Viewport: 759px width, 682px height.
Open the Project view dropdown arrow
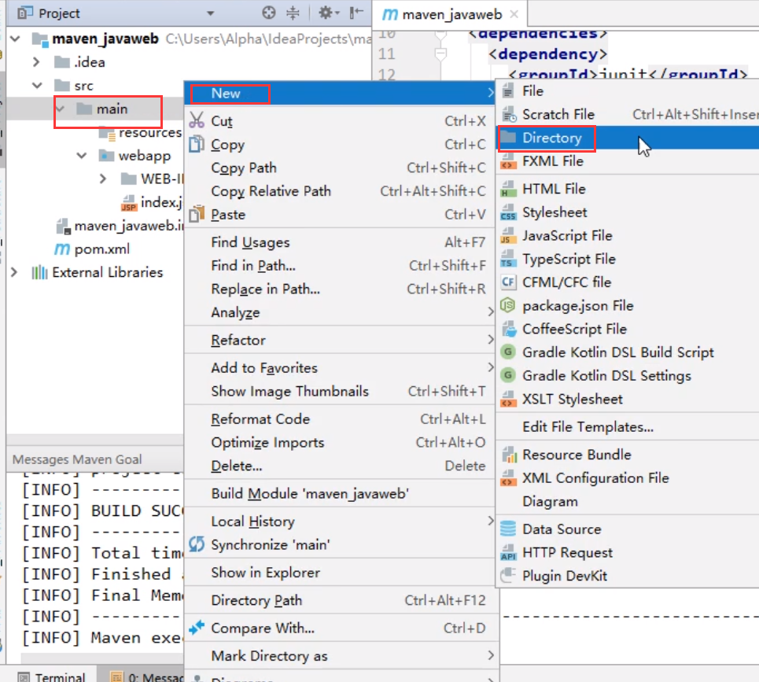(211, 13)
